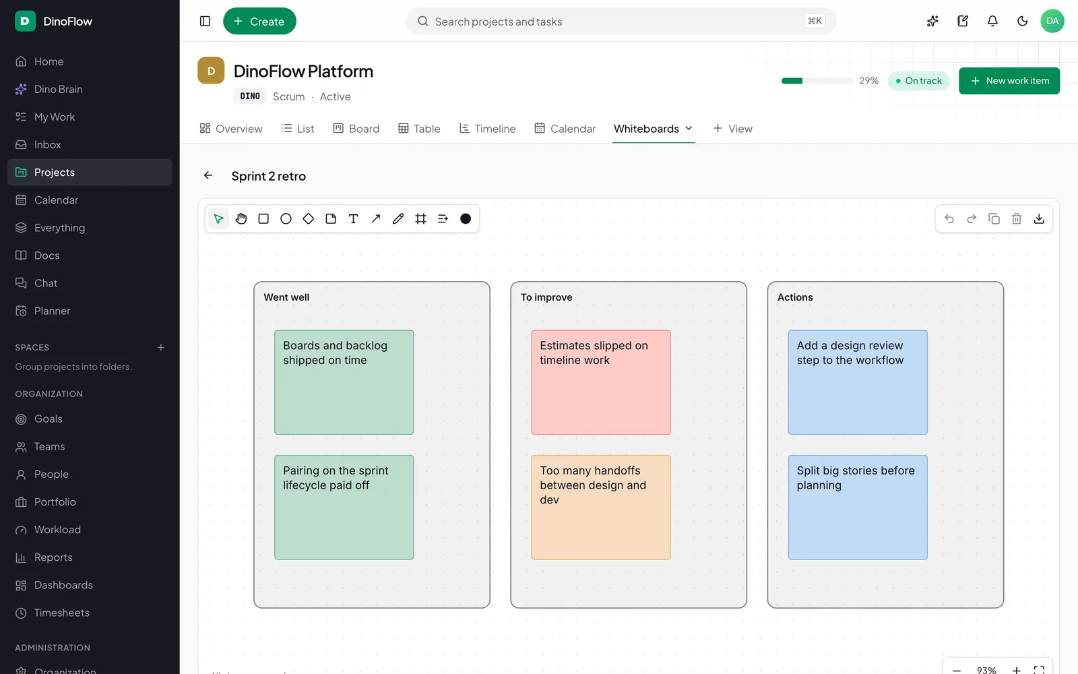Screen dimensions: 1078x674
Task: Switch to the Overview tab
Action: click(231, 129)
